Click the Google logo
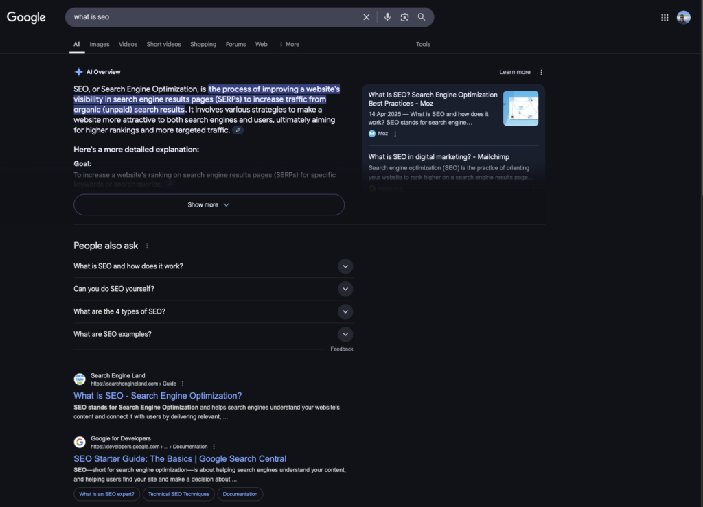 26,17
